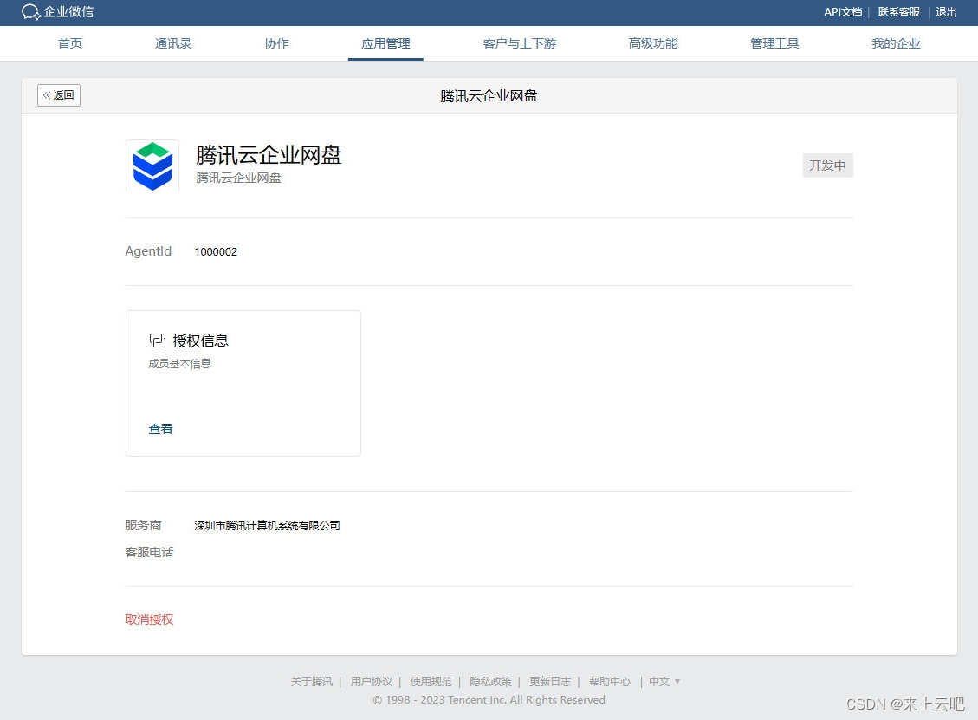The image size is (978, 720).
Task: Click the large 腾讯云企业网盘 app name heading
Action: tap(269, 155)
